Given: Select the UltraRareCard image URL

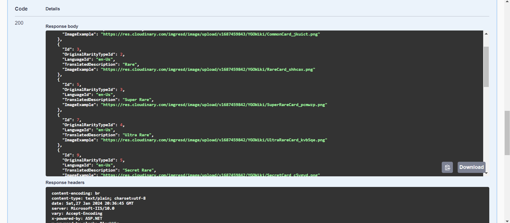Looking at the screenshot, I should click(x=214, y=140).
